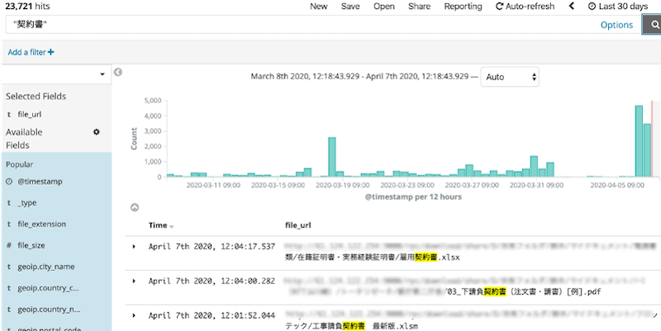
Task: Click the Open menu item
Action: click(384, 7)
